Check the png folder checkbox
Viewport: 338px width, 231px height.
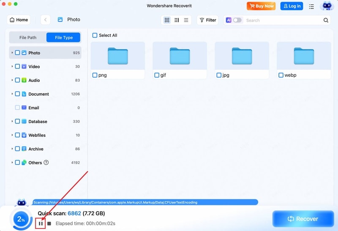[x=95, y=75]
